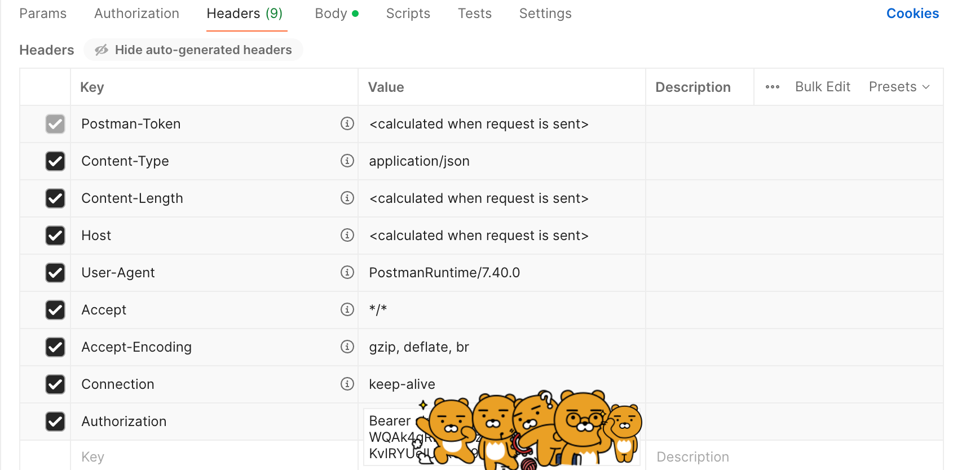Disable the Connection header checkbox
This screenshot has width=953, height=470.
[x=55, y=384]
